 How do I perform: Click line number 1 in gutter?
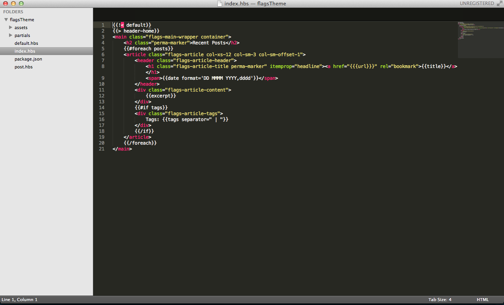point(103,25)
